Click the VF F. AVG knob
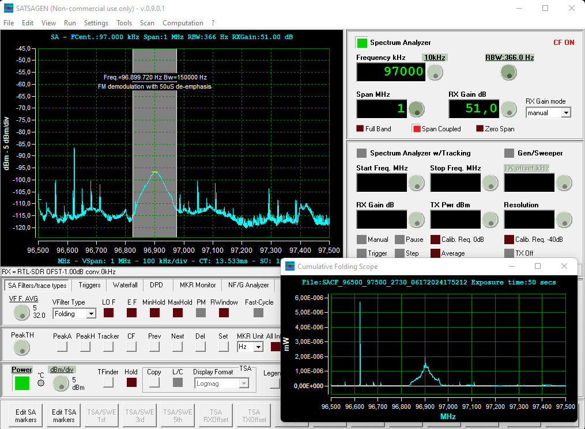This screenshot has width=585, height=429. (22, 312)
